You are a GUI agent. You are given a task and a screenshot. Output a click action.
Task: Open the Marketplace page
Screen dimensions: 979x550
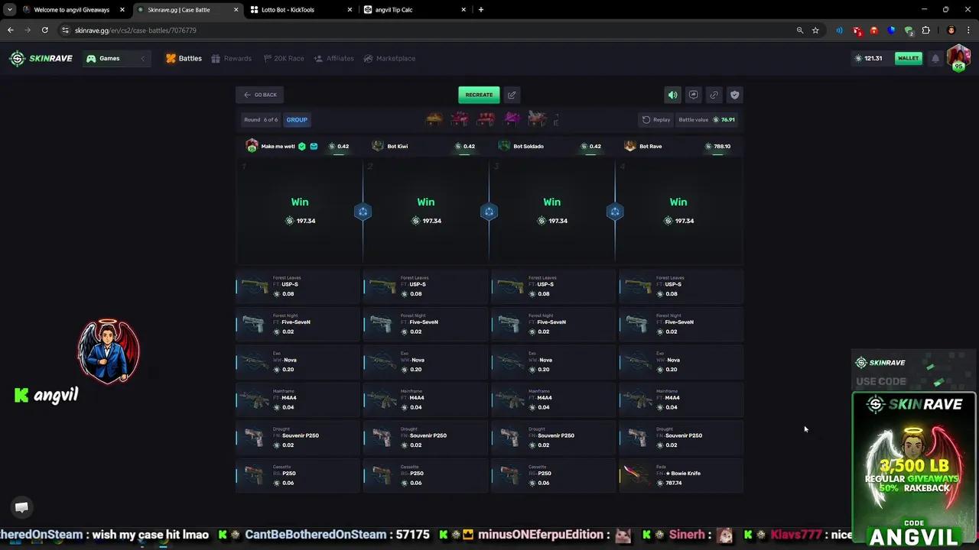(x=389, y=59)
